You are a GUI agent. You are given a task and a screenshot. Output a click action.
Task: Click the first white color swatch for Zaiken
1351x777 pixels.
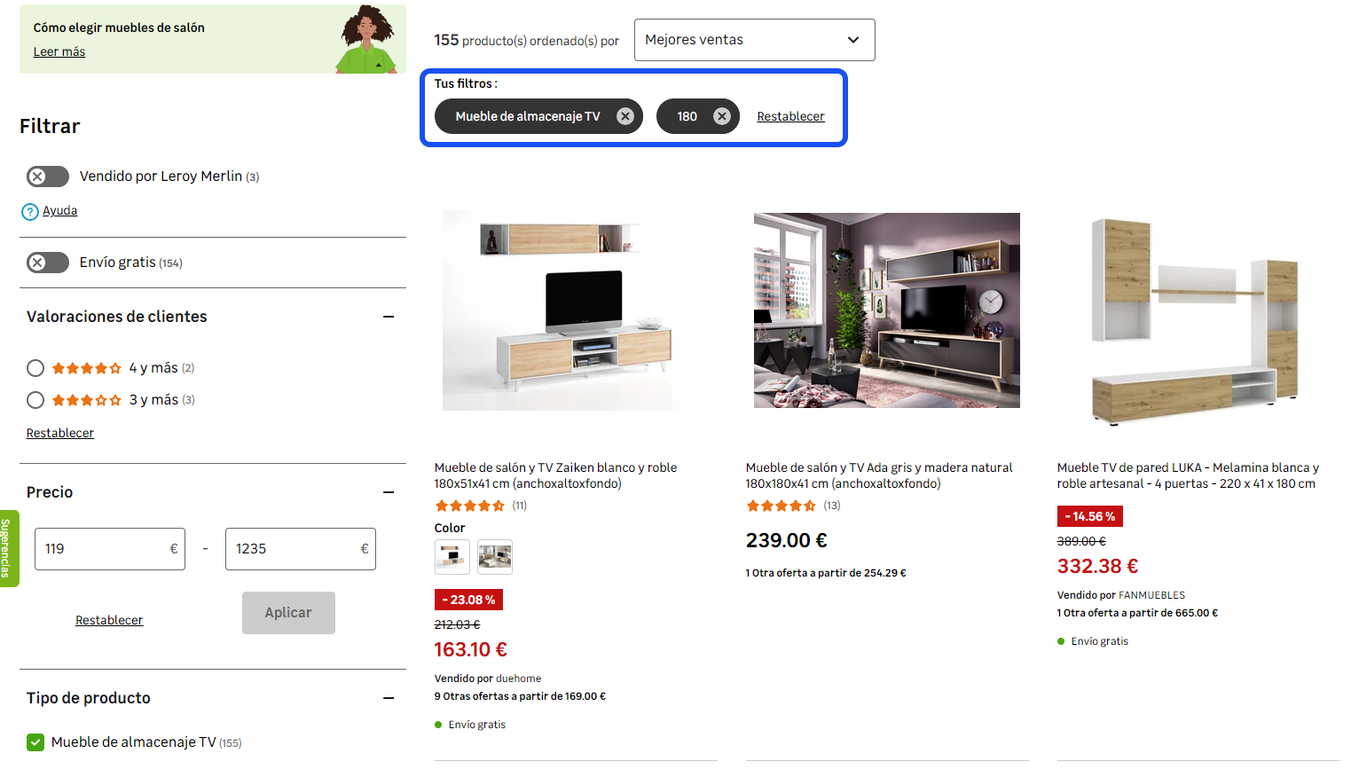[x=452, y=557]
